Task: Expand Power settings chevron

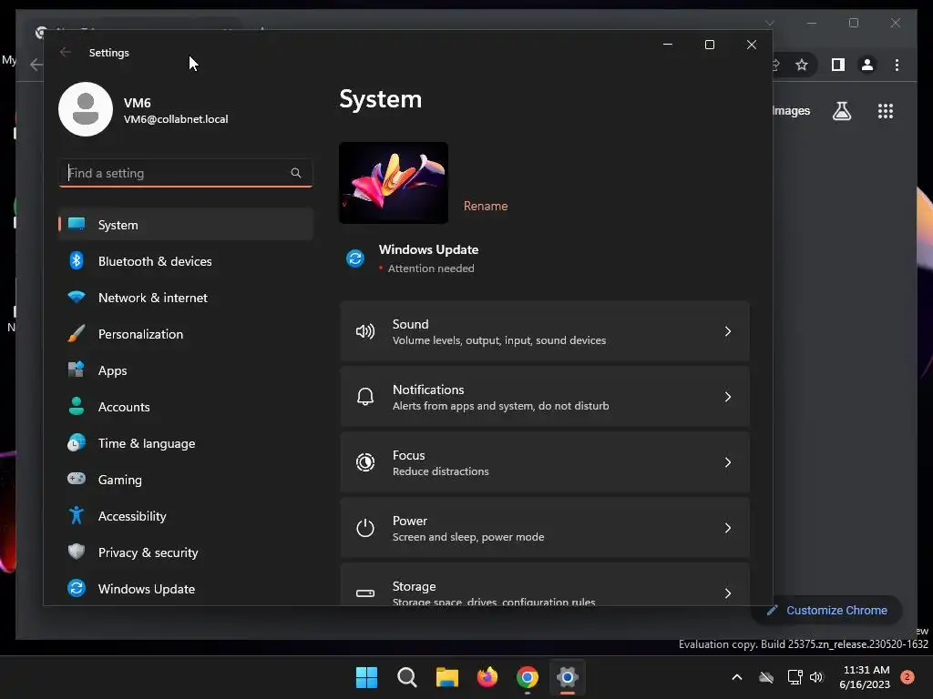Action: 728,527
